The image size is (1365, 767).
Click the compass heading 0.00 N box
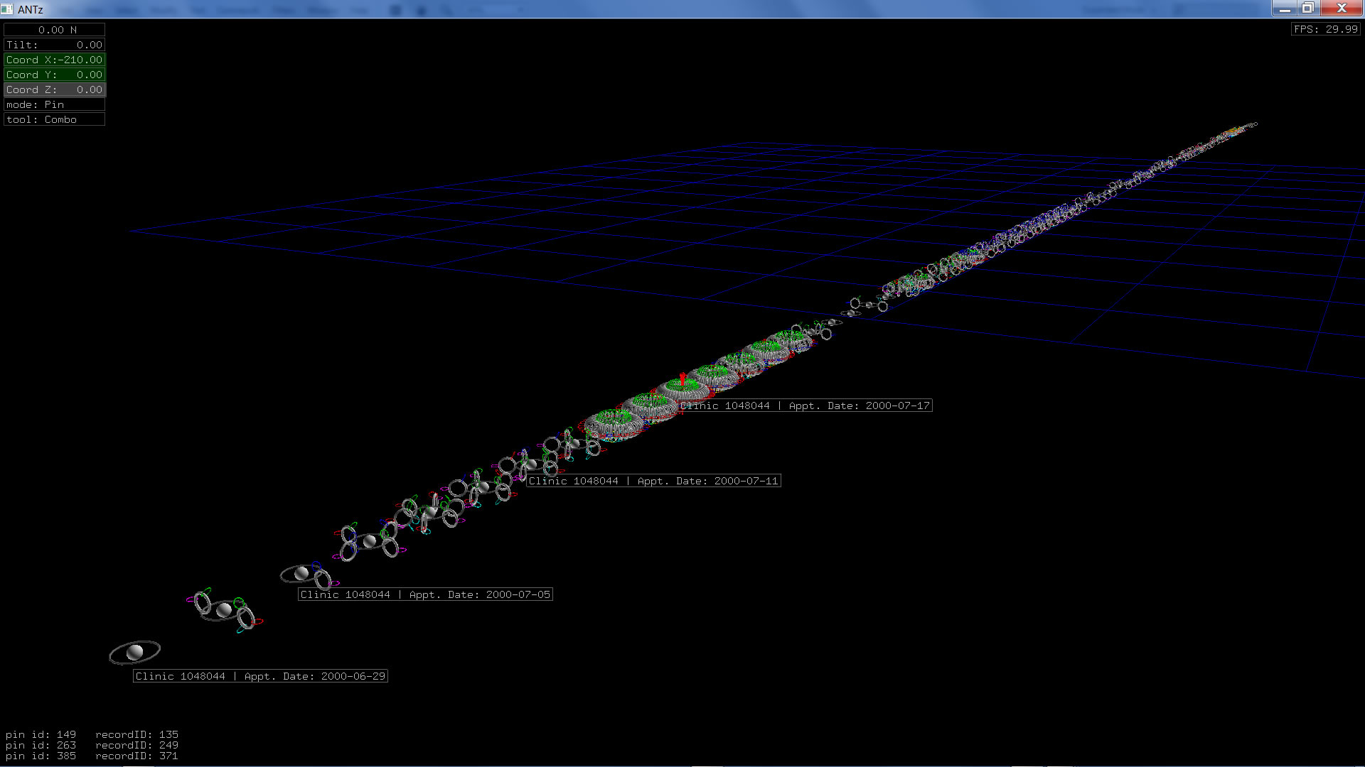tap(54, 30)
